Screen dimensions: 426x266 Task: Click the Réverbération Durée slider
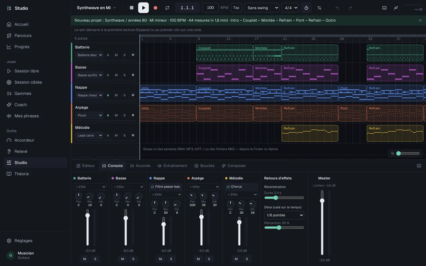284,198
